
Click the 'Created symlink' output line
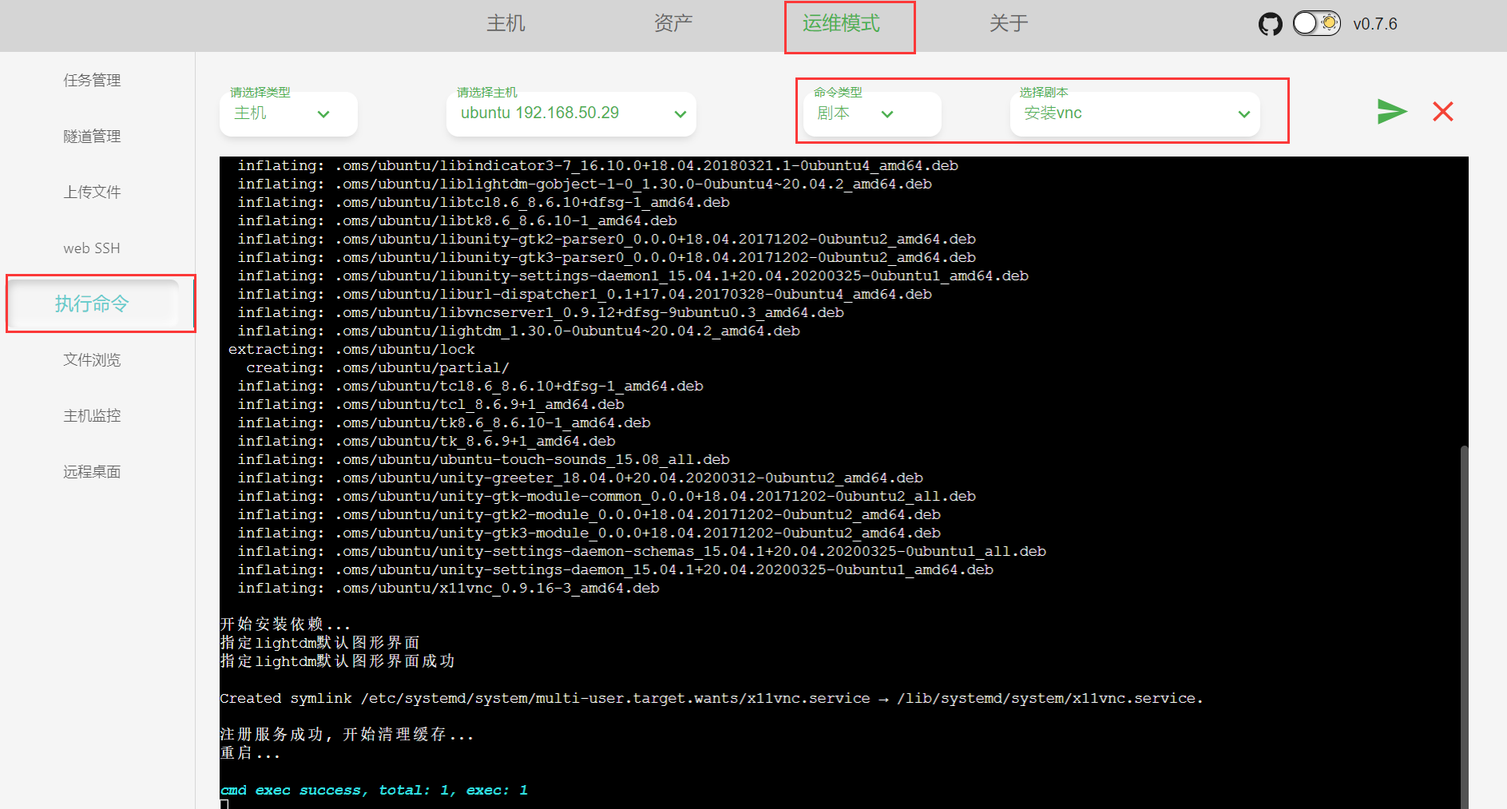[x=711, y=698]
